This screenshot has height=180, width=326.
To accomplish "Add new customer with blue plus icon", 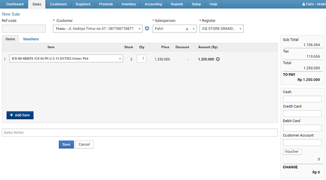I will pyautogui.click(x=147, y=28).
